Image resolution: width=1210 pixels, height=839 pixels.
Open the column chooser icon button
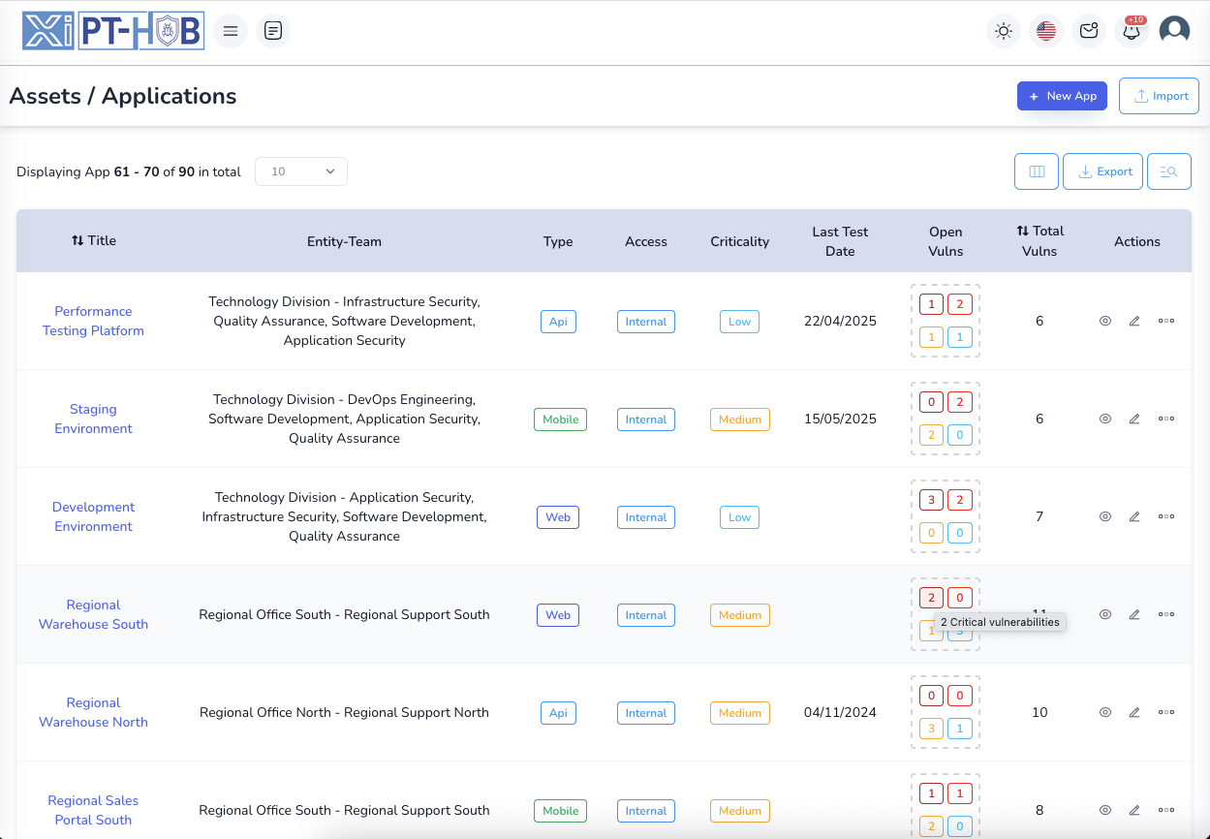(1037, 171)
